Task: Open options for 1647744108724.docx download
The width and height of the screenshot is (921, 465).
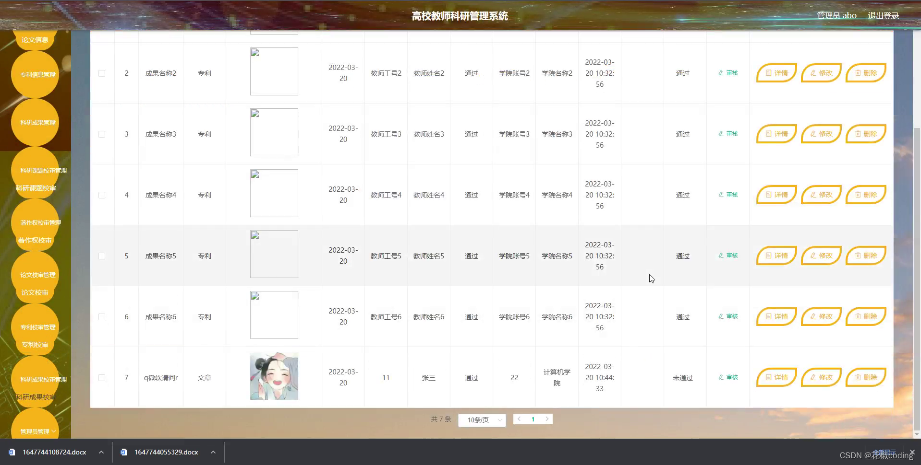Action: click(101, 452)
